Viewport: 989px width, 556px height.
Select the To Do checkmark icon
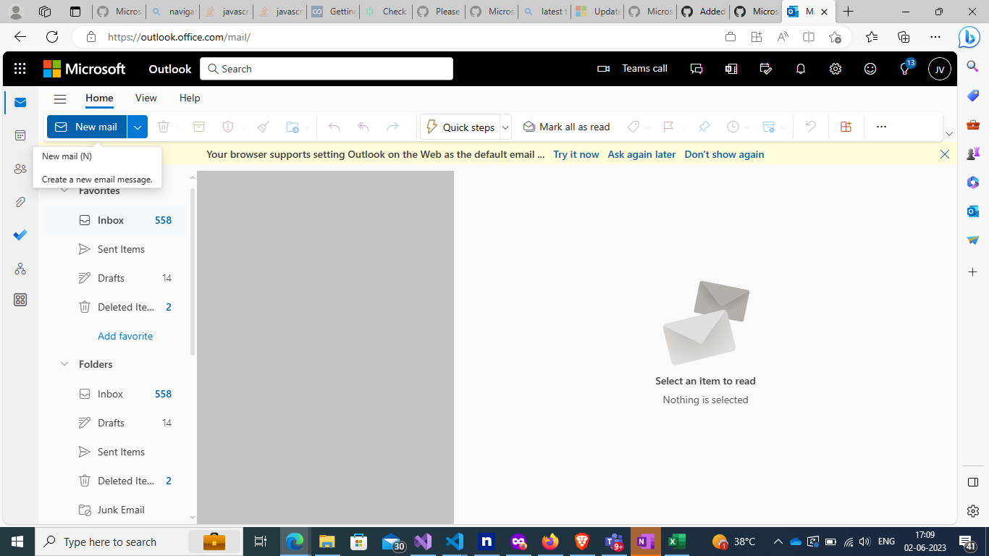click(x=20, y=235)
